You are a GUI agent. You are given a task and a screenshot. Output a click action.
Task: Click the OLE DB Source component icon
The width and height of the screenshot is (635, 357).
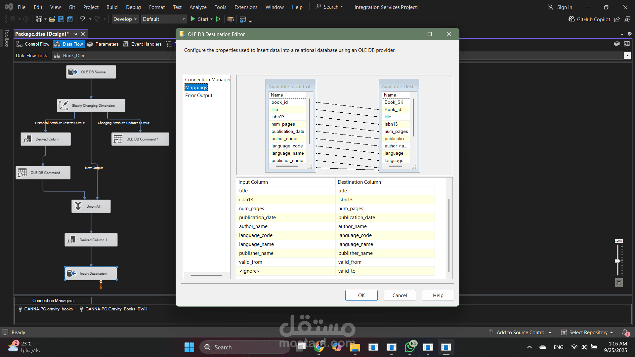[x=73, y=72]
